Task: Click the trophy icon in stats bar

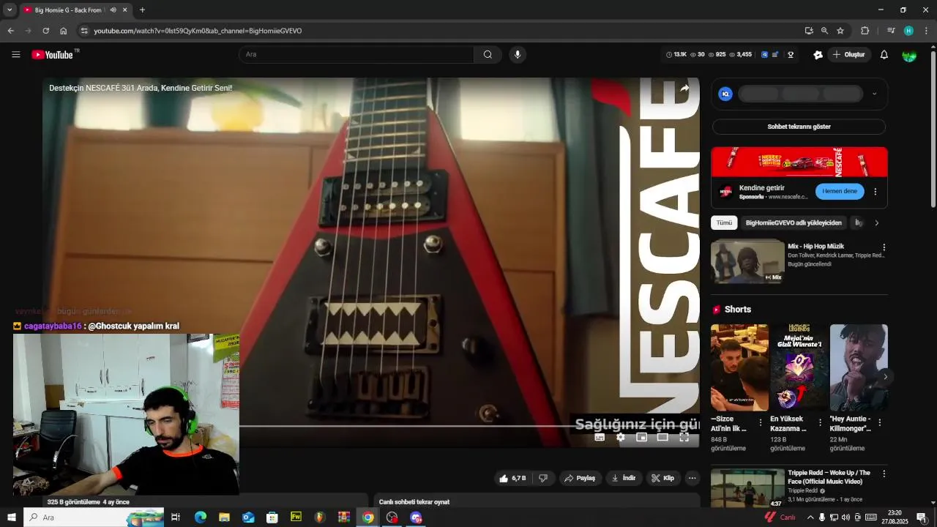Action: click(x=791, y=55)
